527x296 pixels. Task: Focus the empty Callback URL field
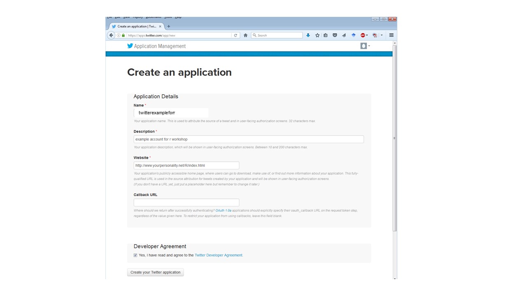click(187, 202)
